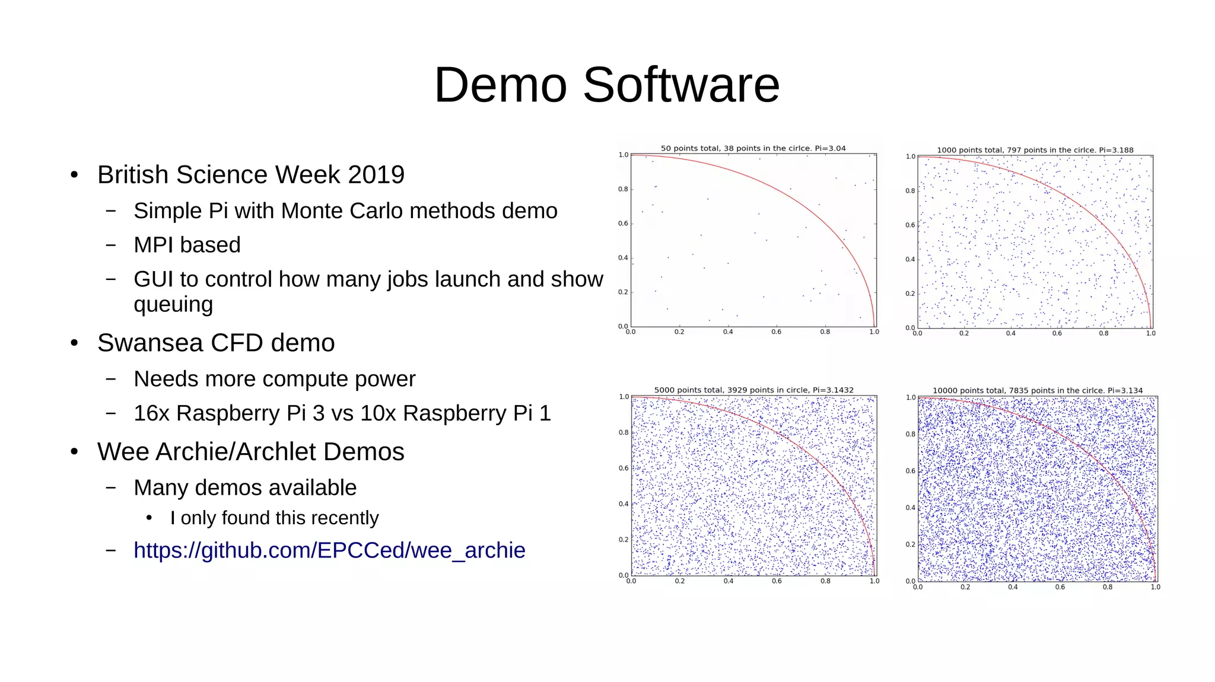Click the Wee Archie/Archlet Demos heading

(x=250, y=452)
